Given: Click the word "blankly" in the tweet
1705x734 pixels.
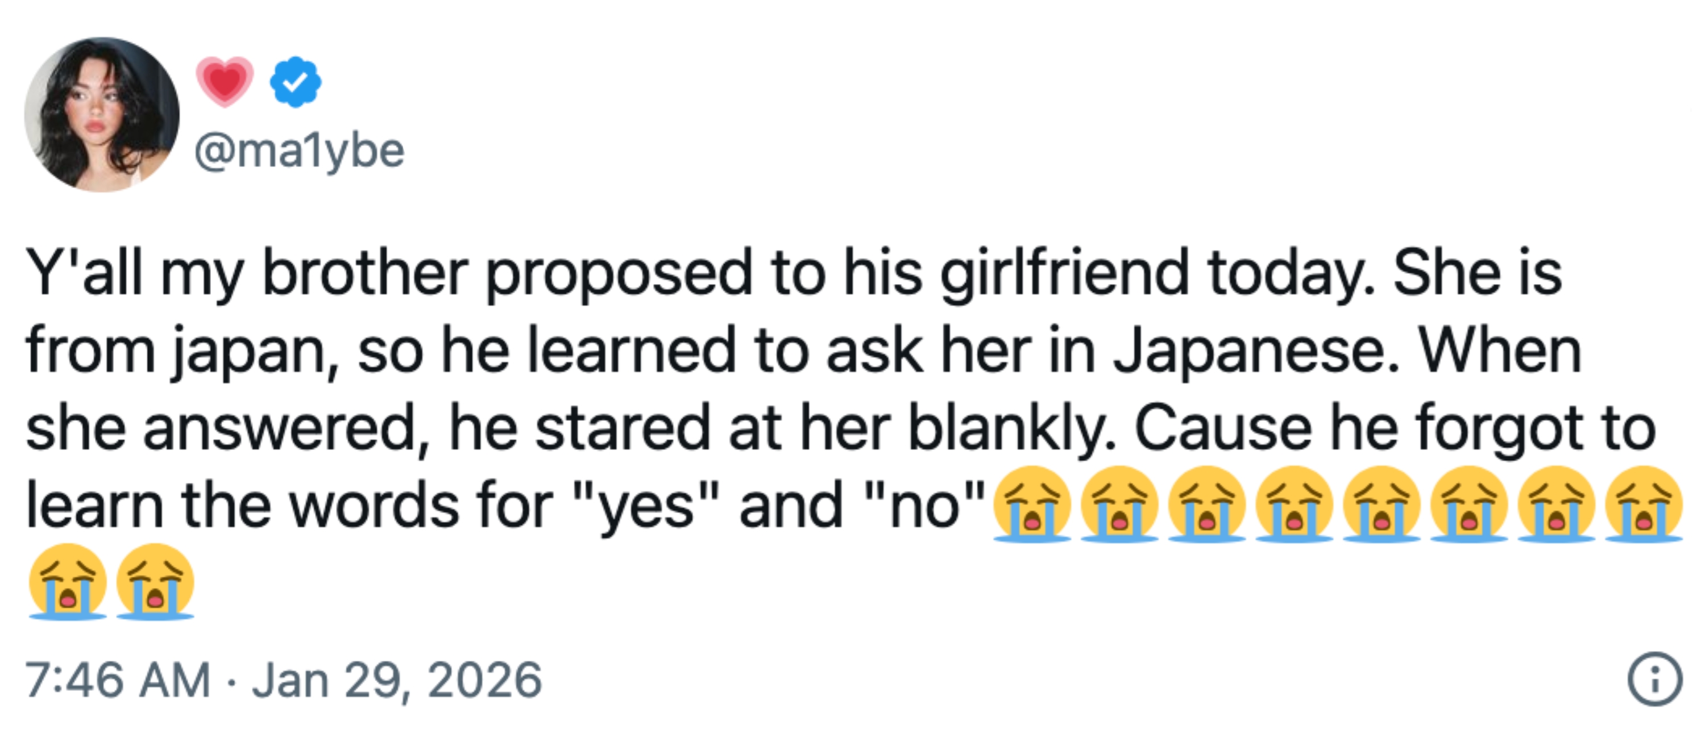Looking at the screenshot, I should (x=1011, y=428).
